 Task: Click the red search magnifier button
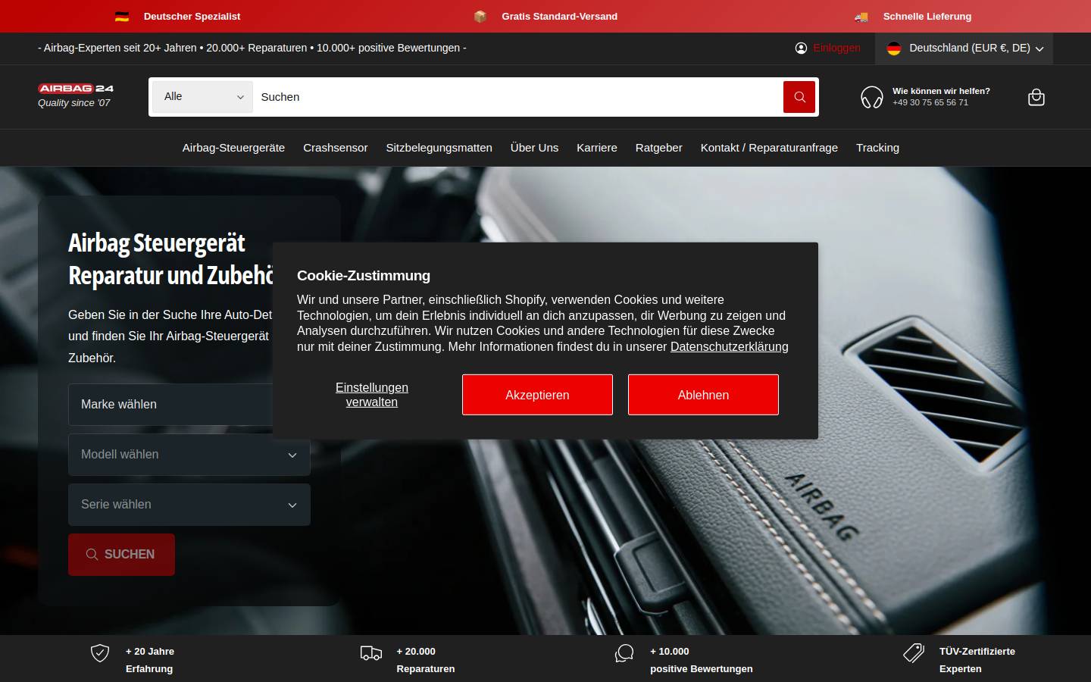pyautogui.click(x=799, y=97)
